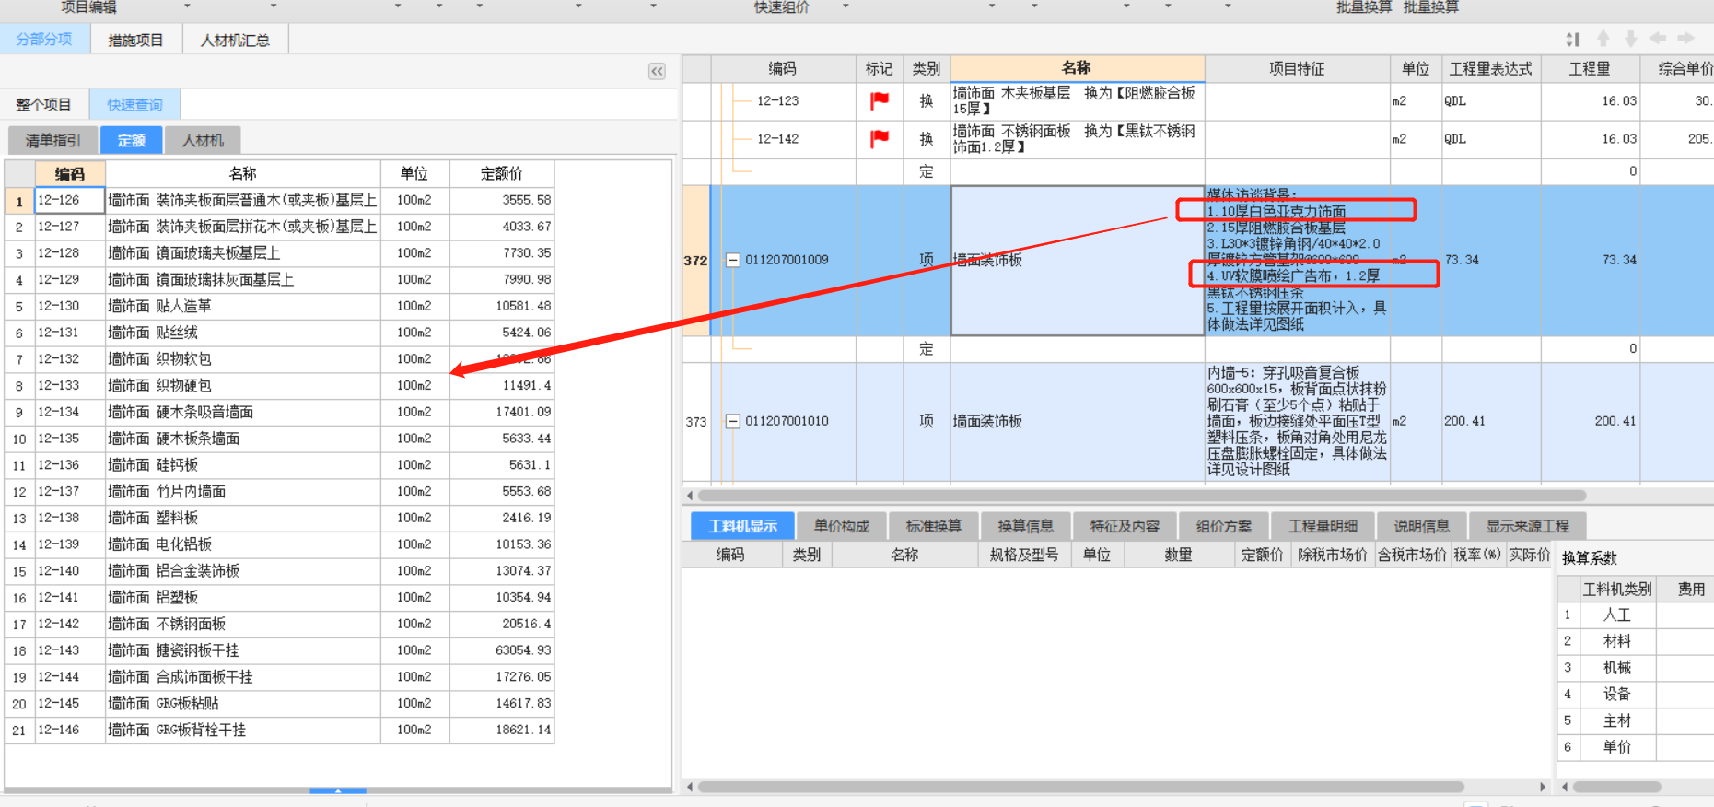The image size is (1714, 807).
Task: Click the 工程量表达式 column header
Action: pos(1490,68)
